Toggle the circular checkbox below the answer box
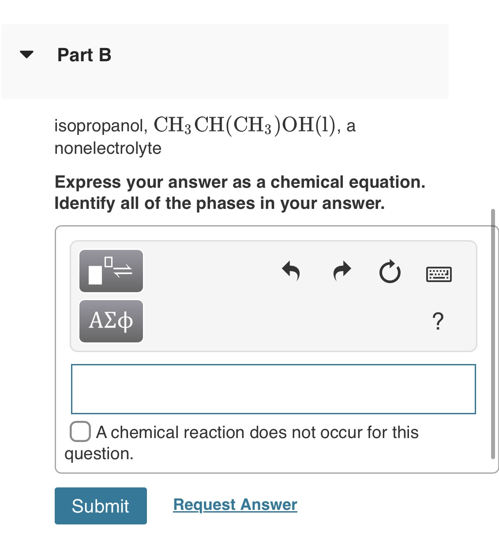Screen dimensions: 499x535 (x=80, y=432)
